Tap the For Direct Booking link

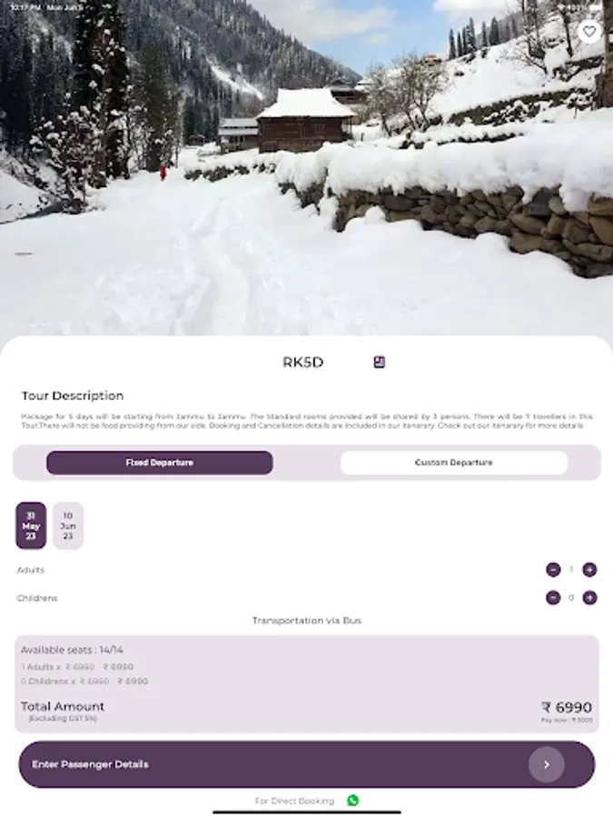[294, 801]
